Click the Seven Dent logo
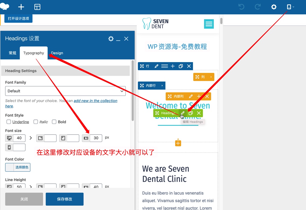 click(155, 23)
